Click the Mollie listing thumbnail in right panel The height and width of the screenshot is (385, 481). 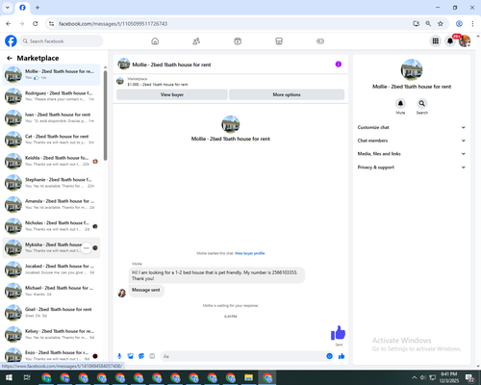[x=412, y=69]
